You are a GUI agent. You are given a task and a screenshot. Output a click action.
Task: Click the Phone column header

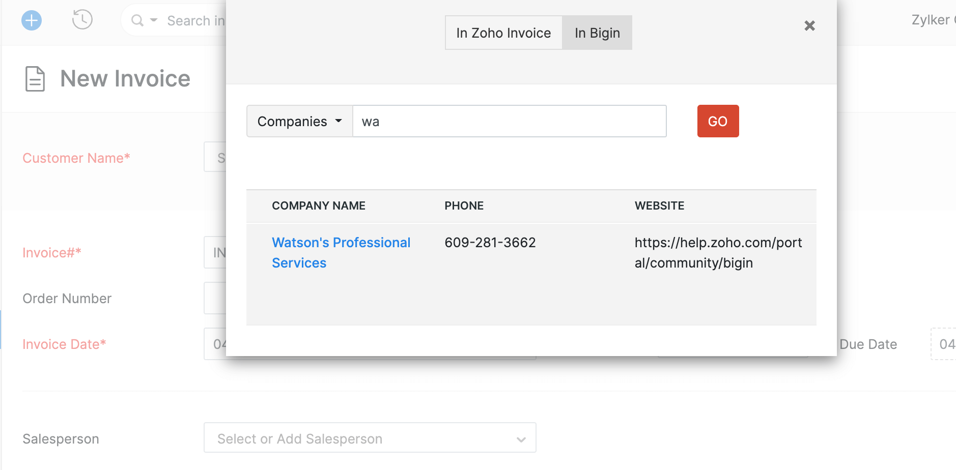click(464, 206)
